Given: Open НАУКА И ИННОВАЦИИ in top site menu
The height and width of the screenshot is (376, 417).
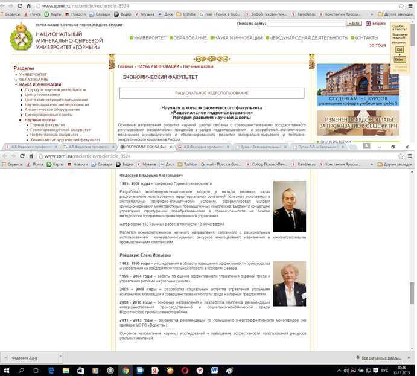Looking at the screenshot, I should [x=236, y=38].
